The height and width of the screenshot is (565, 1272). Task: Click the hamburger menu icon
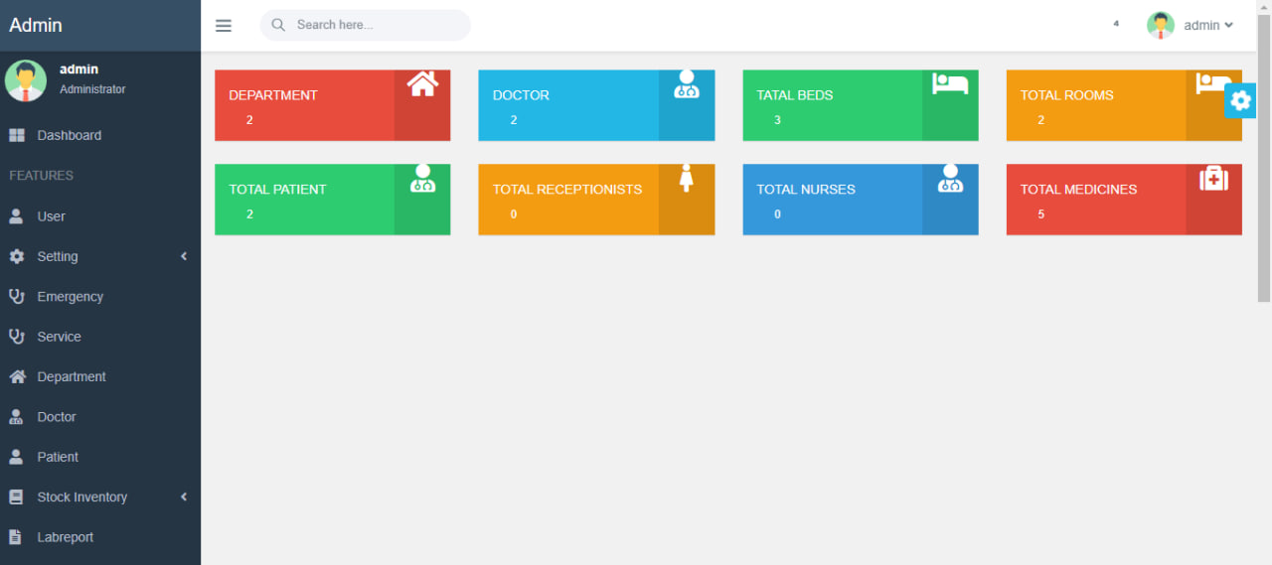(x=224, y=26)
